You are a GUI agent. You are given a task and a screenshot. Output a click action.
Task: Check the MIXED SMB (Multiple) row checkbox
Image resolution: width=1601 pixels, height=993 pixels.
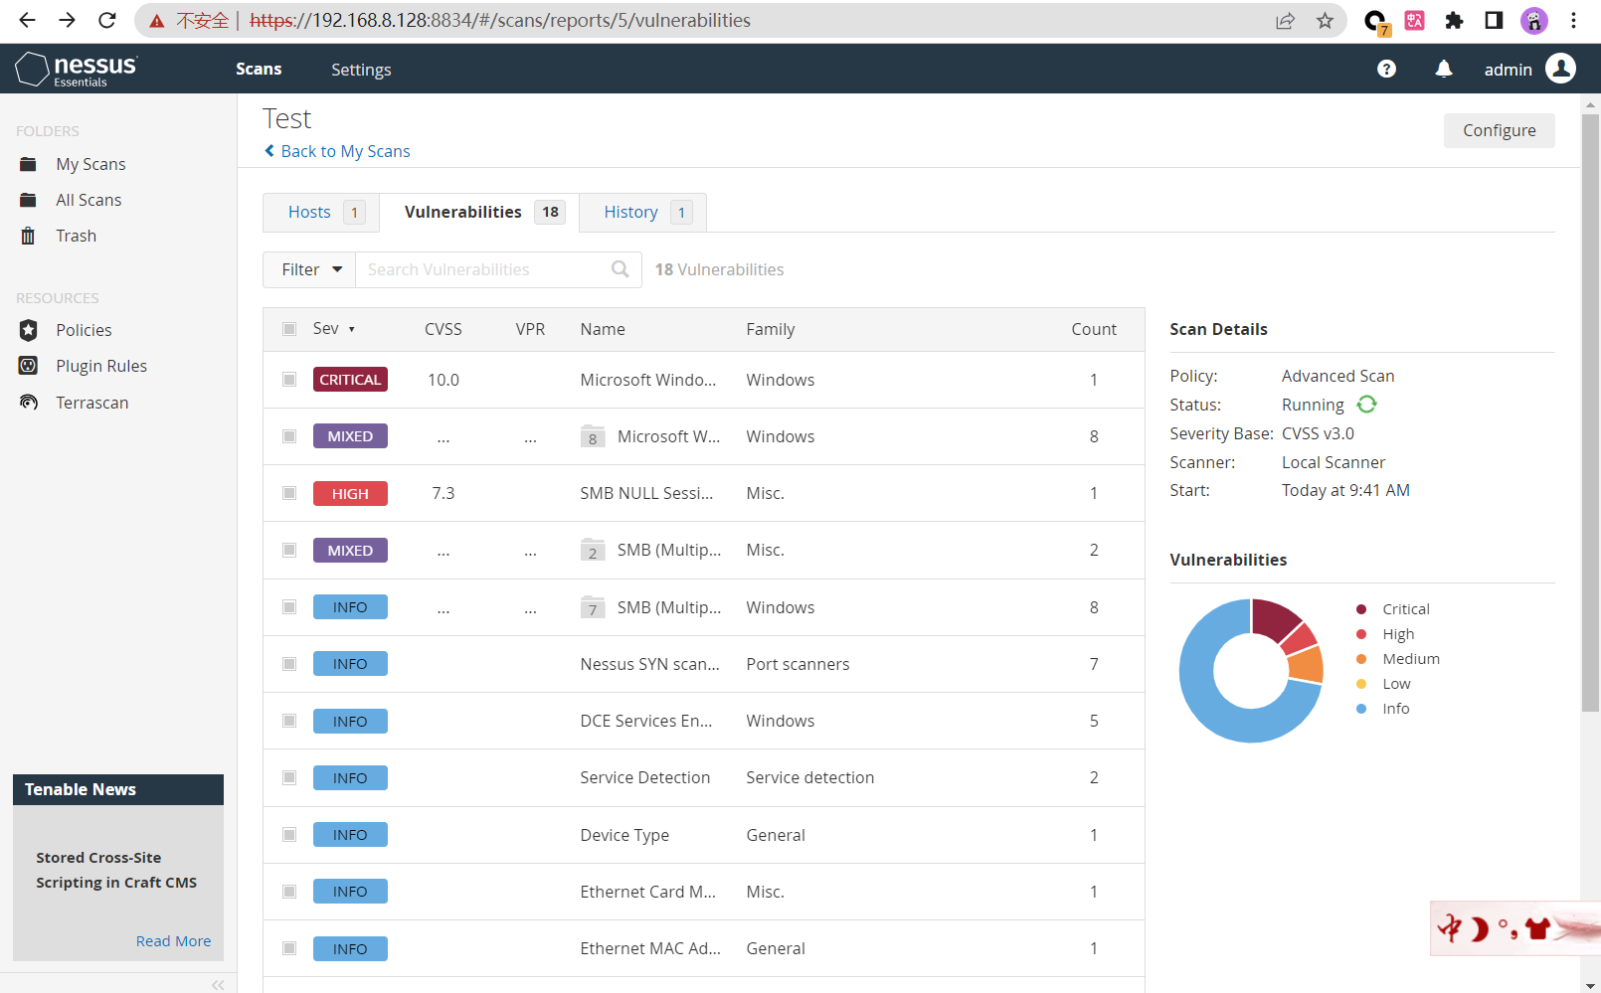[x=289, y=550]
